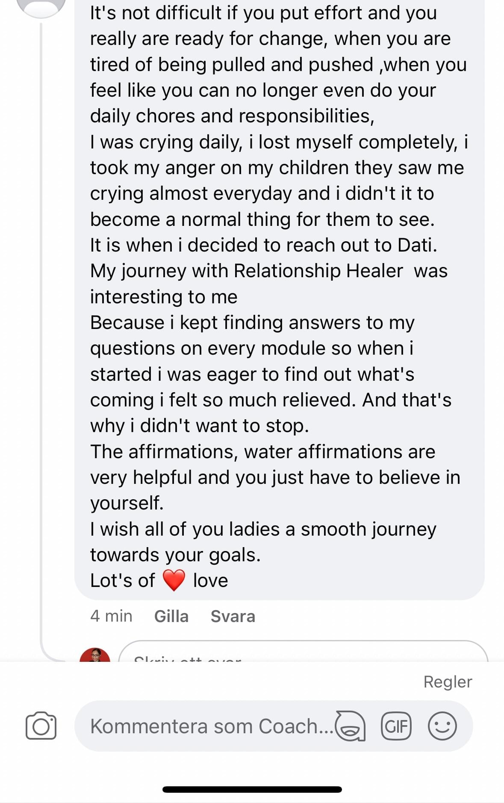This screenshot has height=803, width=504.
Task: Tap the 'Lot's of love' closing line
Action: [159, 581]
